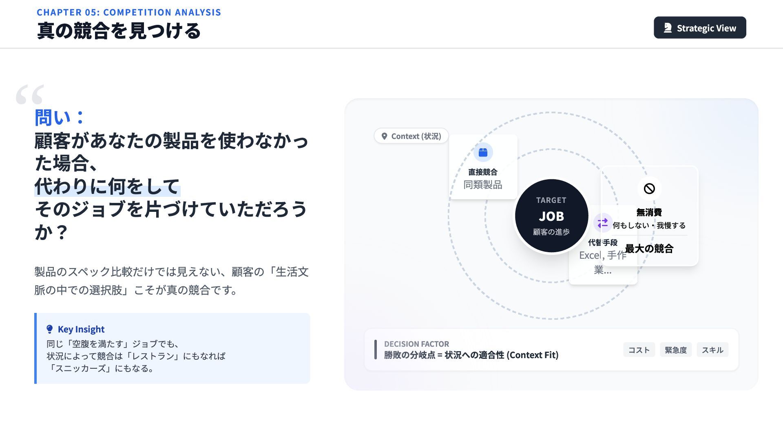Select the スキル tag
Screen dimensions: 783x440
712,350
